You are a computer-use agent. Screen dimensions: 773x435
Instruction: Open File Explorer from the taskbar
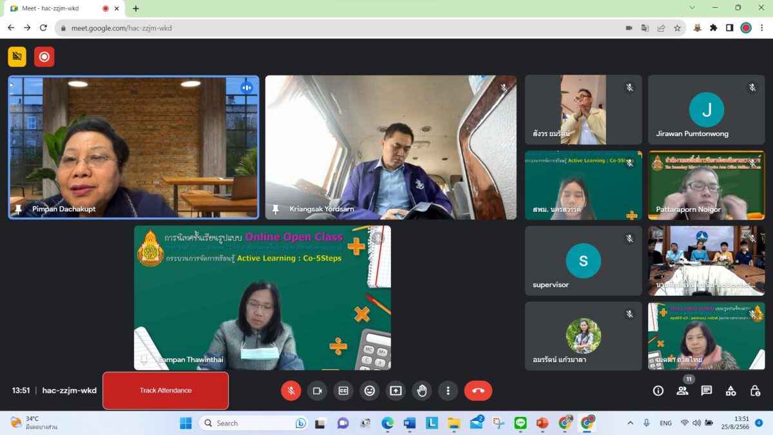pyautogui.click(x=454, y=423)
